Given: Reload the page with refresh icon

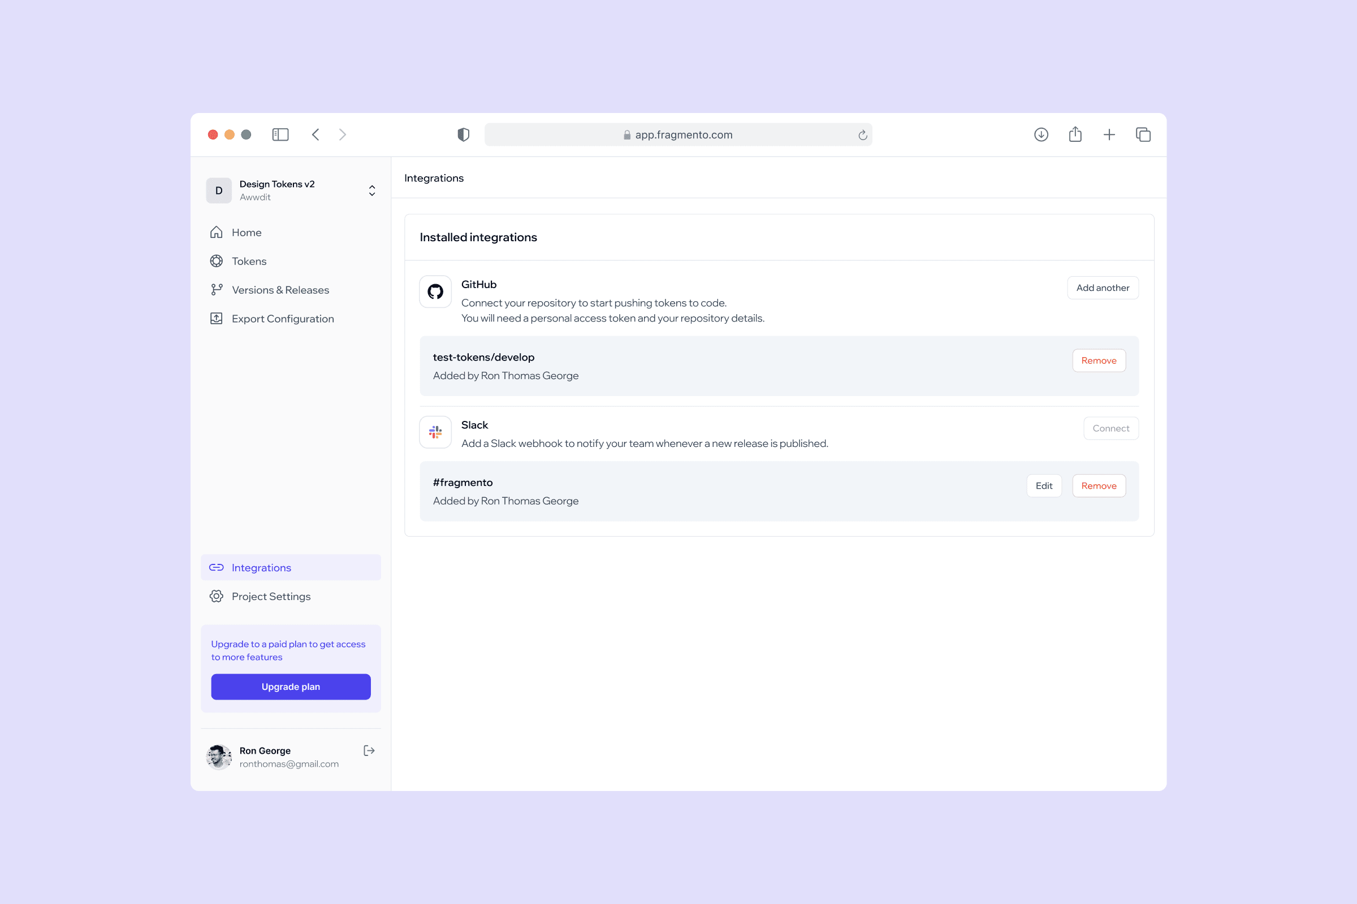Looking at the screenshot, I should point(863,135).
